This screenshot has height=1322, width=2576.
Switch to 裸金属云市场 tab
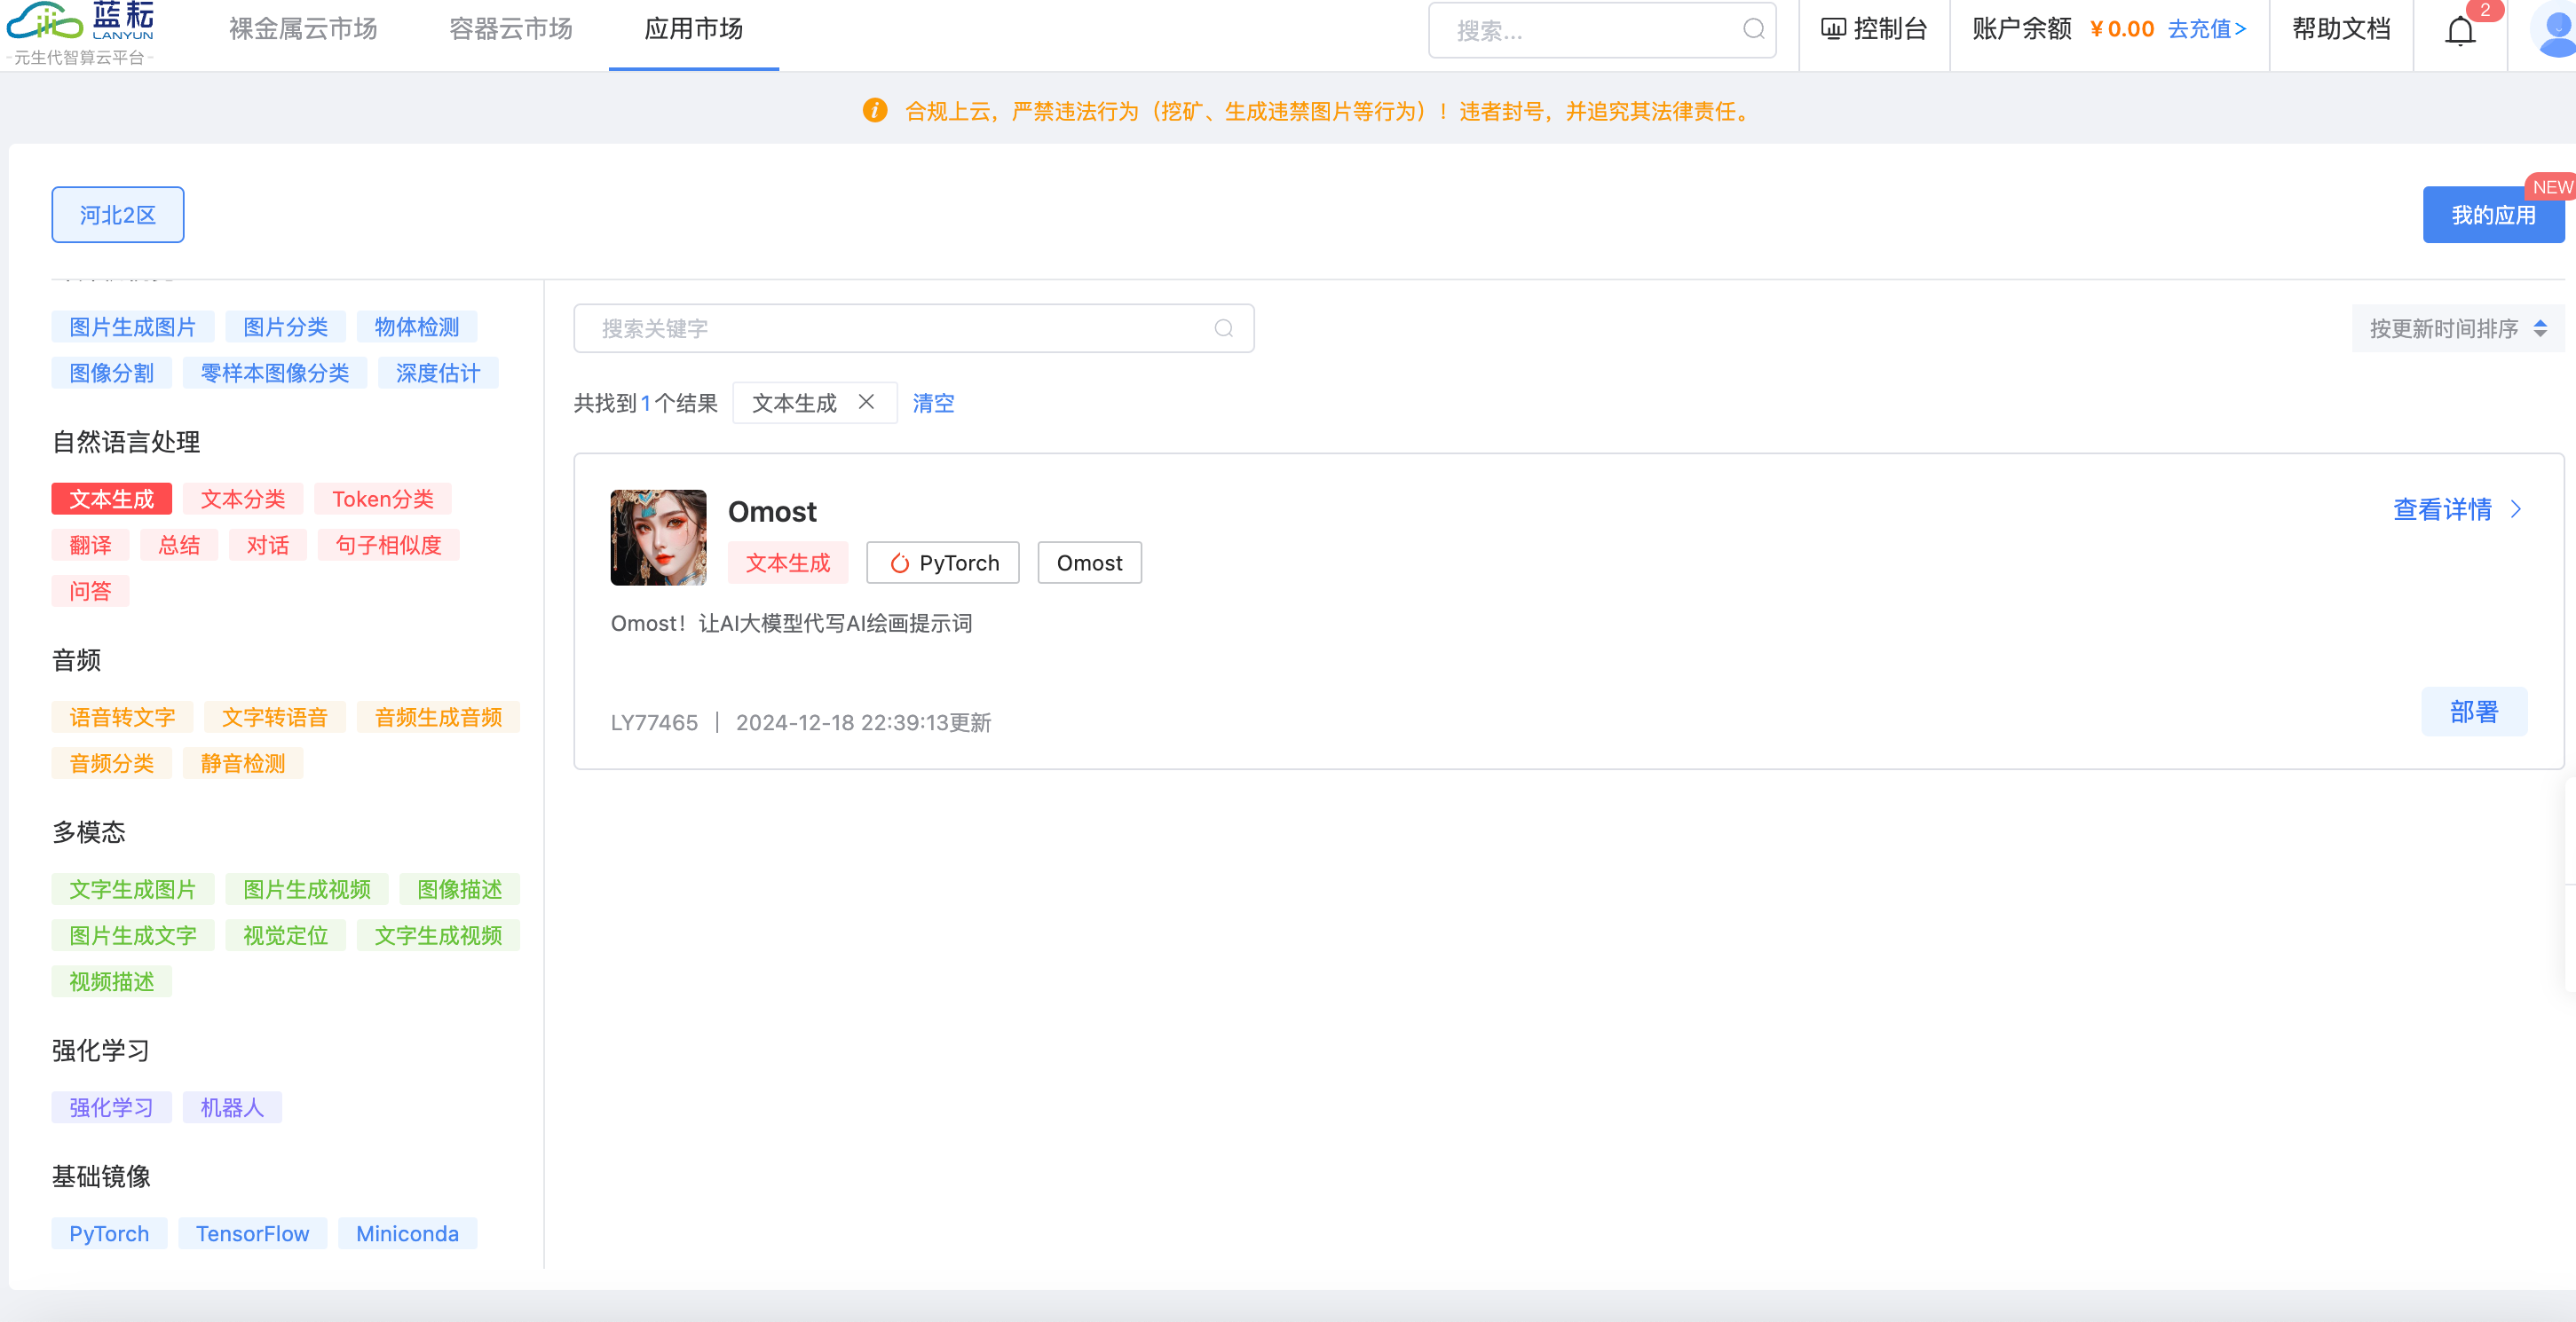(303, 29)
